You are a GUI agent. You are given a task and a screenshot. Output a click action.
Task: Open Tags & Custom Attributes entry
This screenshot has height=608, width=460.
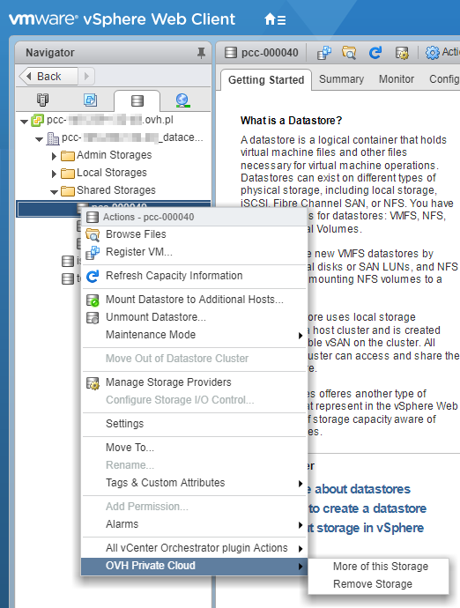[194, 483]
